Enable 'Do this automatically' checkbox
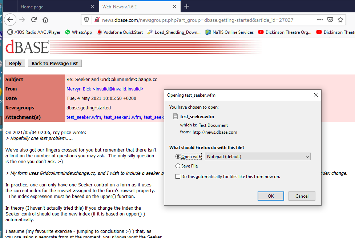The width and height of the screenshot is (355, 238). (x=178, y=177)
